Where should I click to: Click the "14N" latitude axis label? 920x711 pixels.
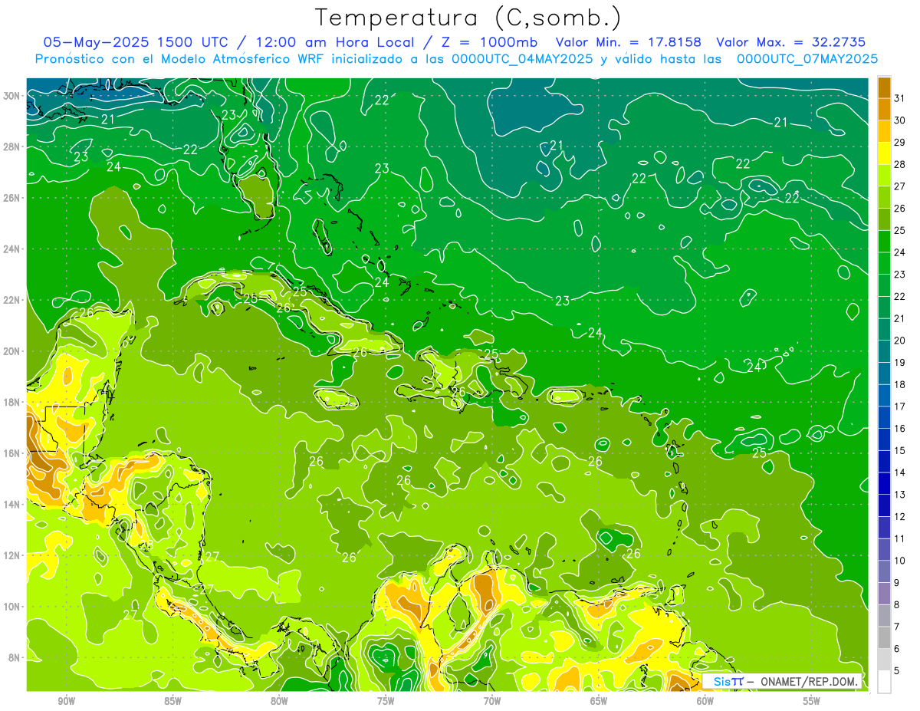(x=11, y=504)
